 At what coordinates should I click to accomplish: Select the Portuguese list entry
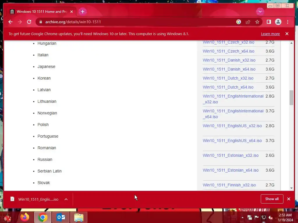(48, 136)
